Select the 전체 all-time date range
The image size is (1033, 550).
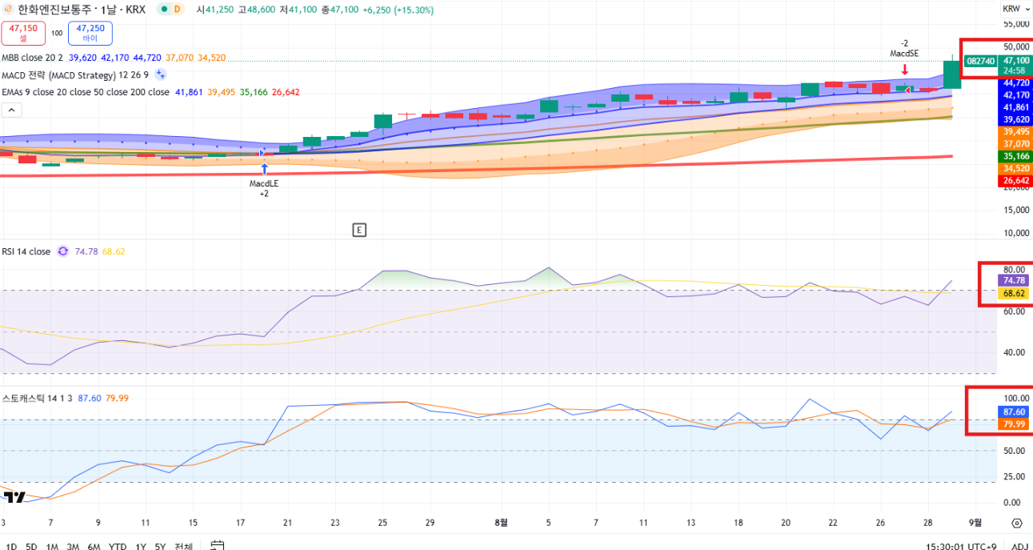point(183,547)
